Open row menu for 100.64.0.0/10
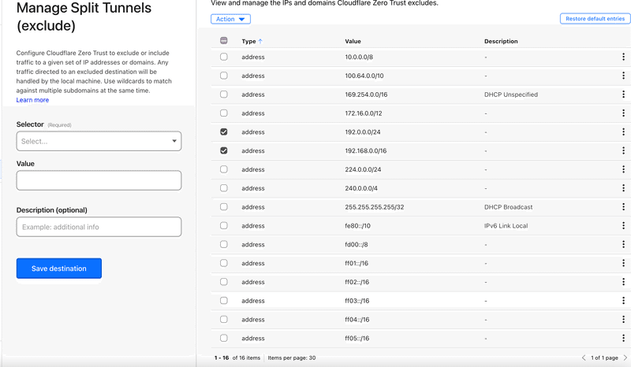 coord(623,76)
